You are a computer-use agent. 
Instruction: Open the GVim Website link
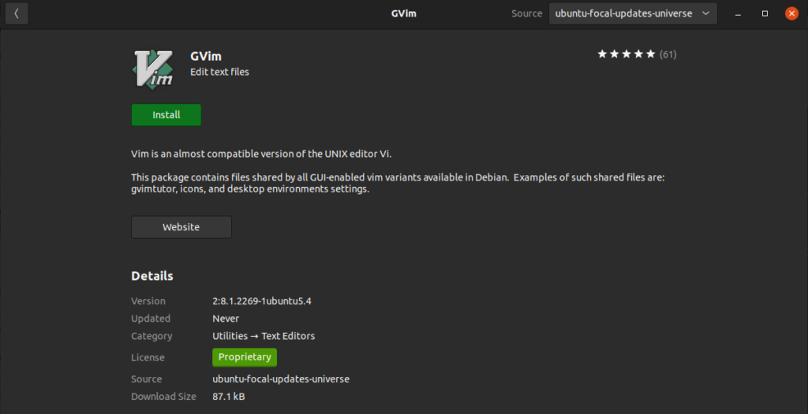[181, 227]
